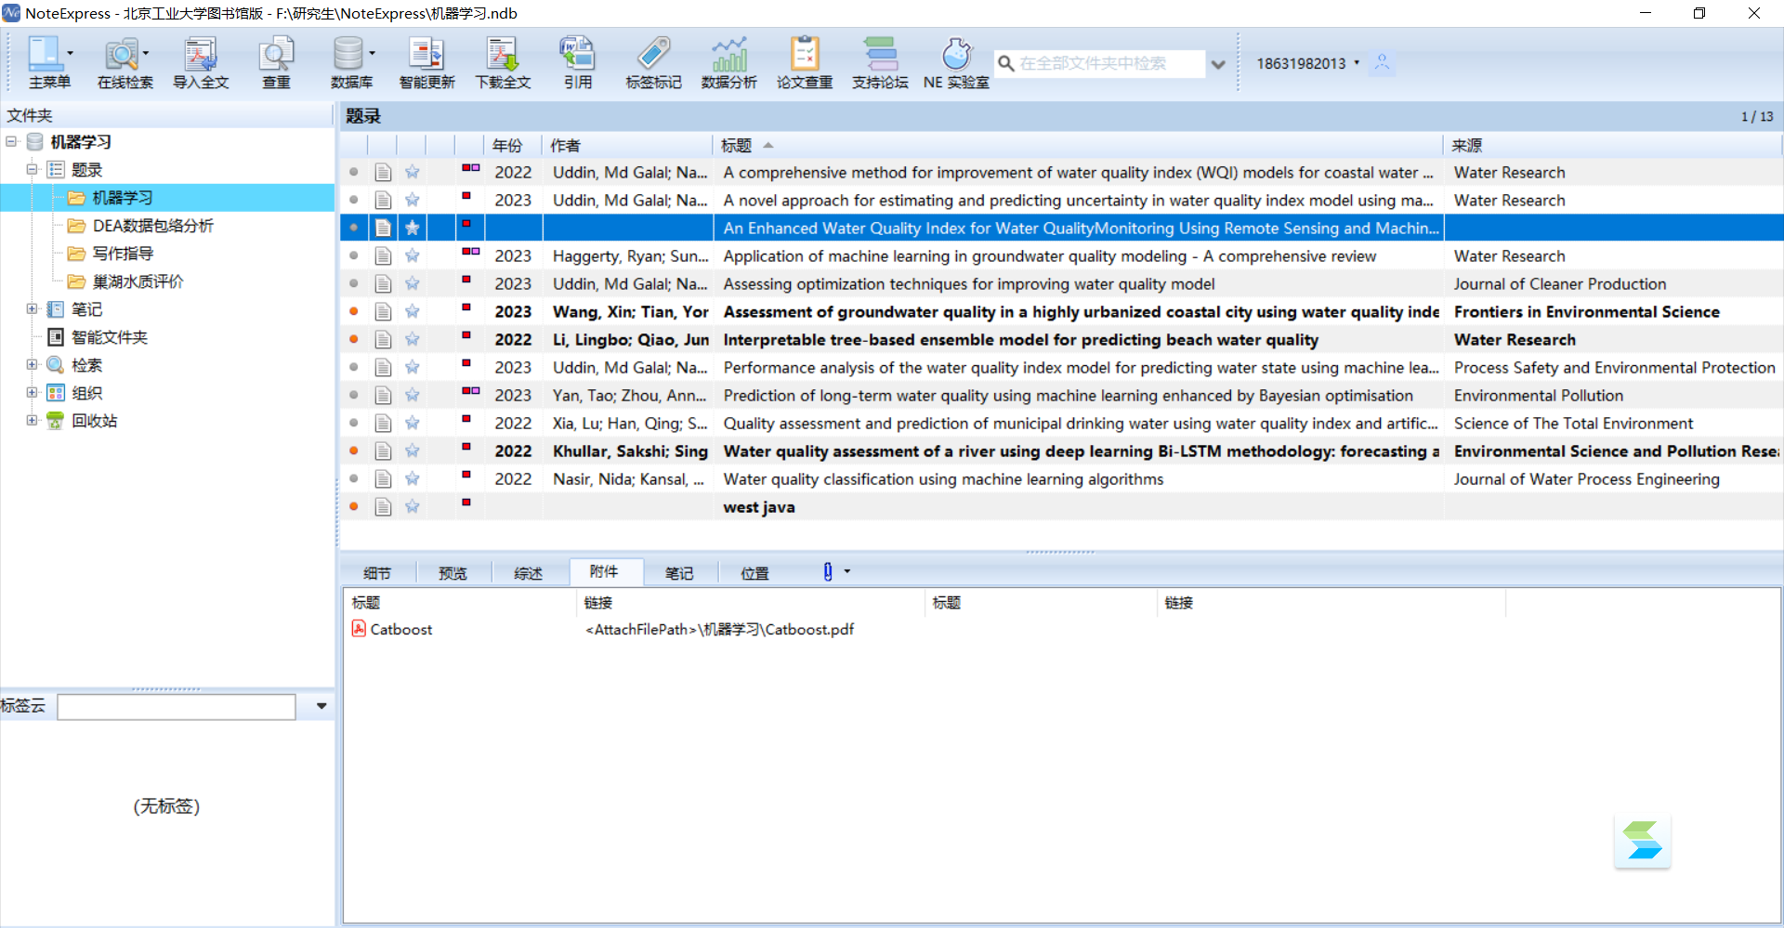Collapse the 题录 tree node
The image size is (1784, 928).
pyautogui.click(x=32, y=169)
